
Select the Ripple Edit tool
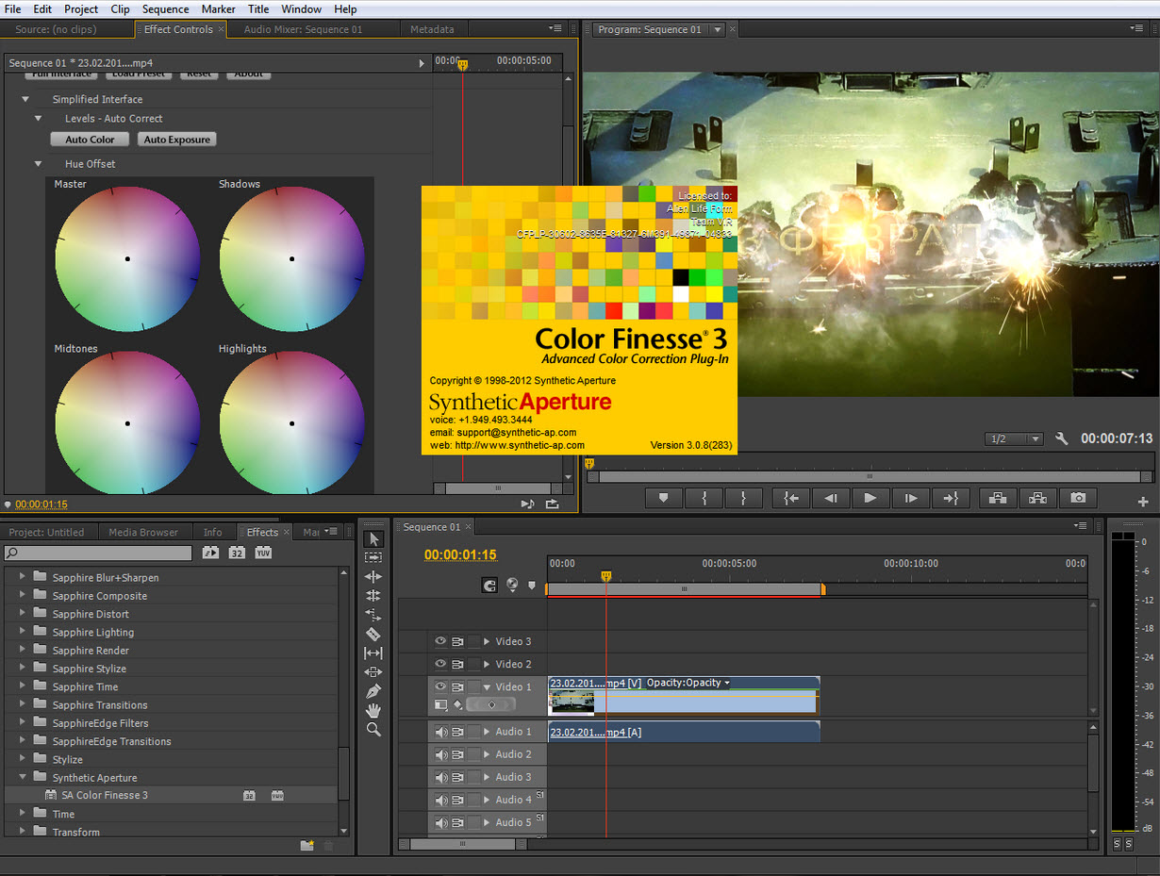coord(373,576)
